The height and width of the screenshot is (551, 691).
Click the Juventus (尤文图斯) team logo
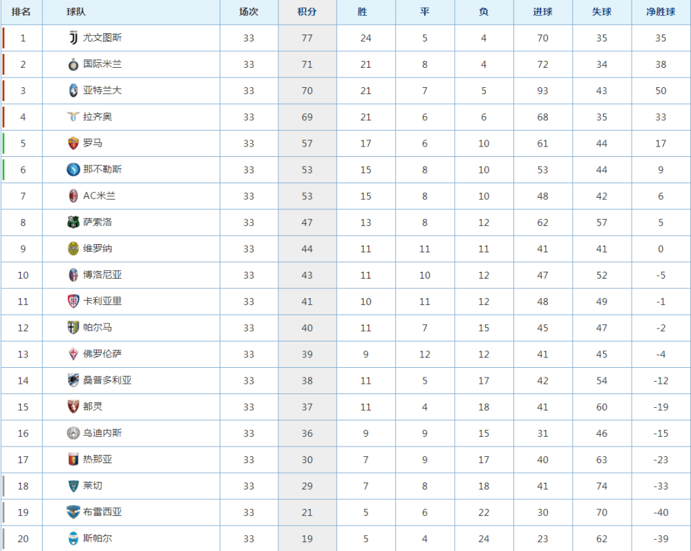coord(73,38)
